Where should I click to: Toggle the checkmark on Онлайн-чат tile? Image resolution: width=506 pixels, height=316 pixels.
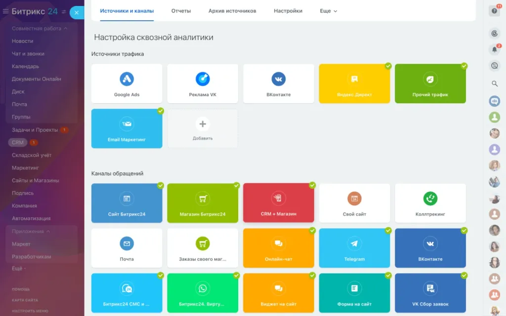click(312, 231)
